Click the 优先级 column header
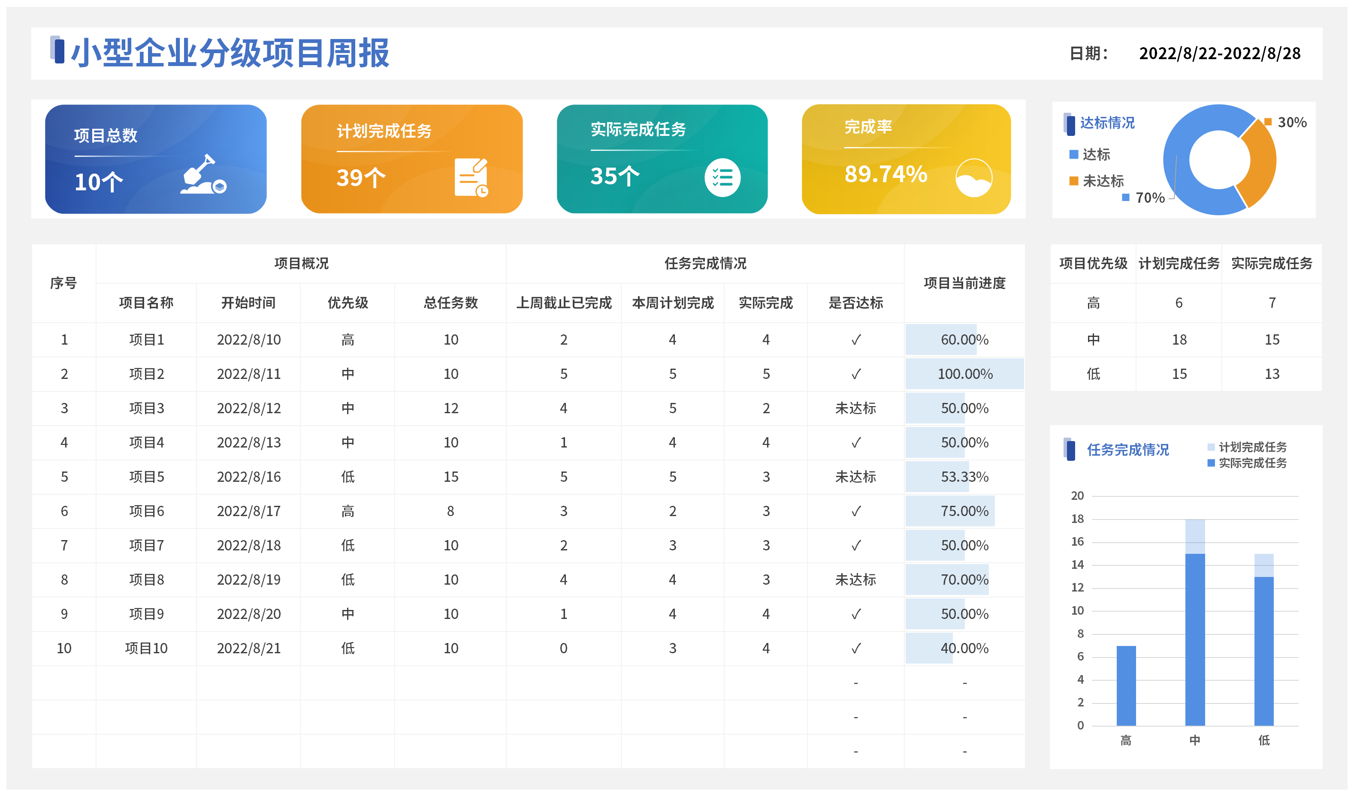Viewport: 1354px width, 796px height. pyautogui.click(x=348, y=303)
